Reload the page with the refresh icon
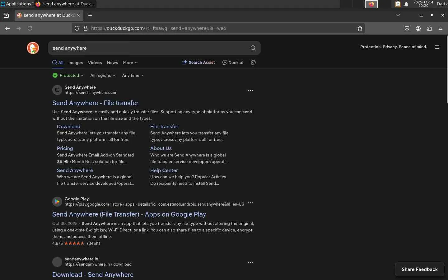448x280 pixels. [30, 28]
